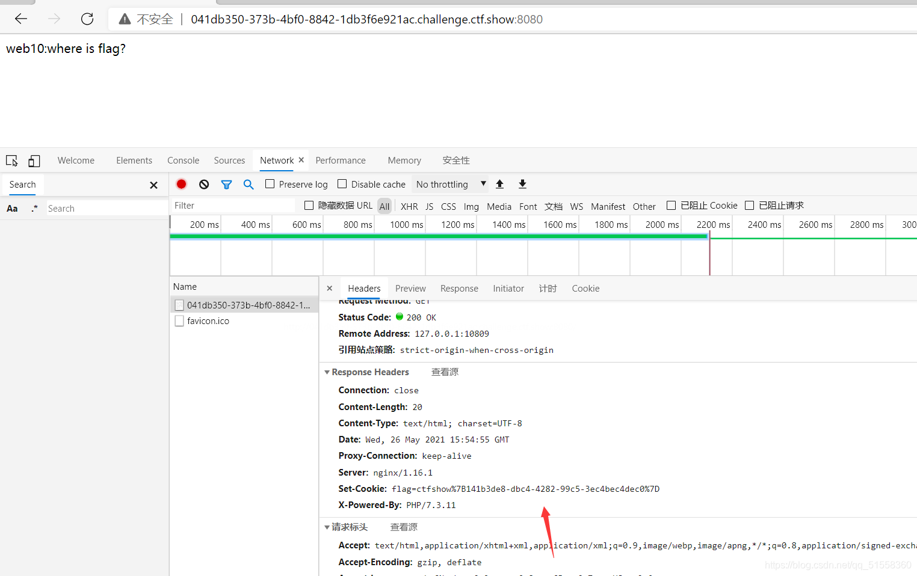This screenshot has width=917, height=576.
Task: Filter requests by Manifest
Action: point(608,206)
